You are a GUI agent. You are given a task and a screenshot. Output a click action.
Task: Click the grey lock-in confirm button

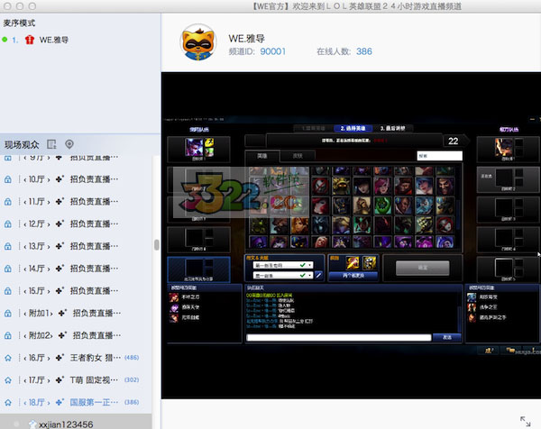click(x=423, y=268)
